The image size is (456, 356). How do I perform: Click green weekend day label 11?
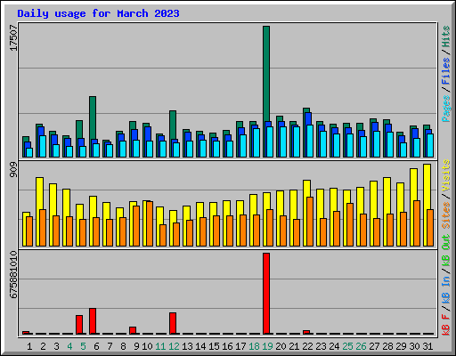pyautogui.click(x=160, y=346)
